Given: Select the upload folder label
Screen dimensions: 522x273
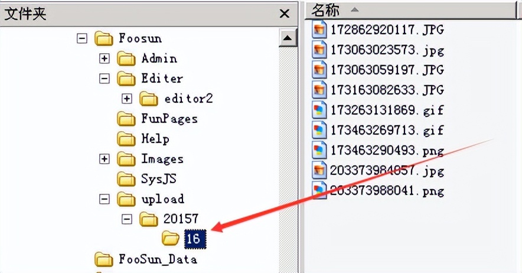Looking at the screenshot, I should [x=162, y=200].
